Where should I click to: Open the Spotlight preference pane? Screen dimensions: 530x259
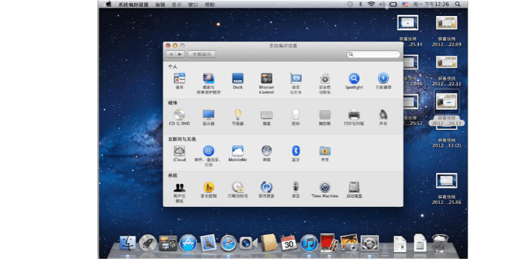pos(354,78)
